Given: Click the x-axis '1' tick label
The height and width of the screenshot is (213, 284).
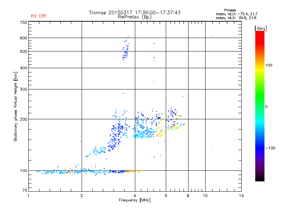Looking at the screenshot, I should pos(28,196).
